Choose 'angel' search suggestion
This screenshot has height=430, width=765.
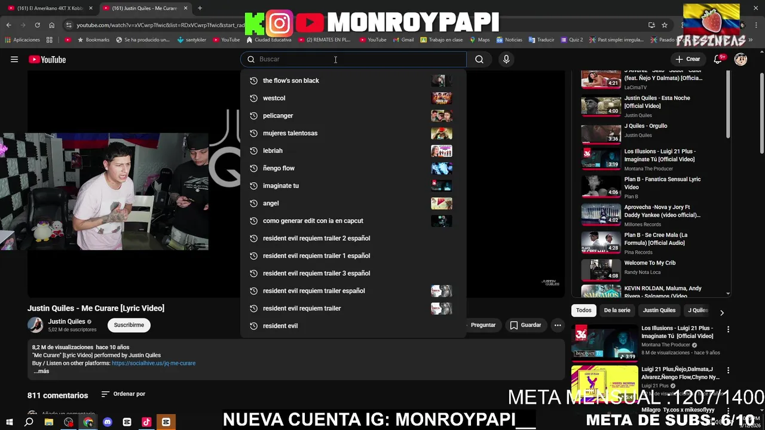tap(353, 203)
